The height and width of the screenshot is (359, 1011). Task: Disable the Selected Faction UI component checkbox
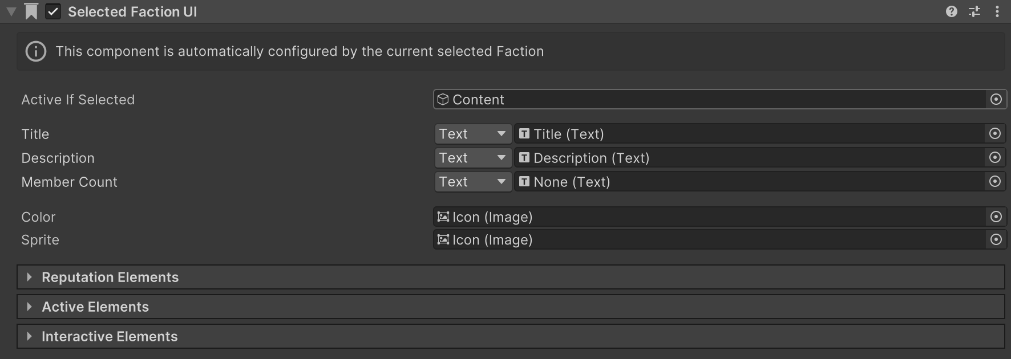(53, 11)
